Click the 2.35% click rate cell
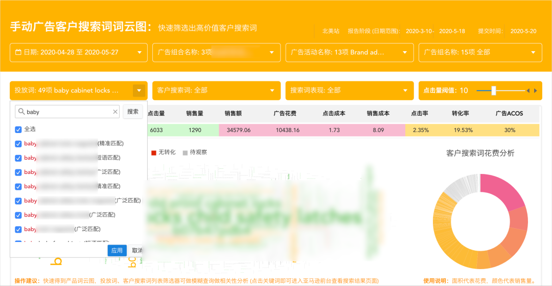Screen dimensions: 552x286 [x=421, y=130]
